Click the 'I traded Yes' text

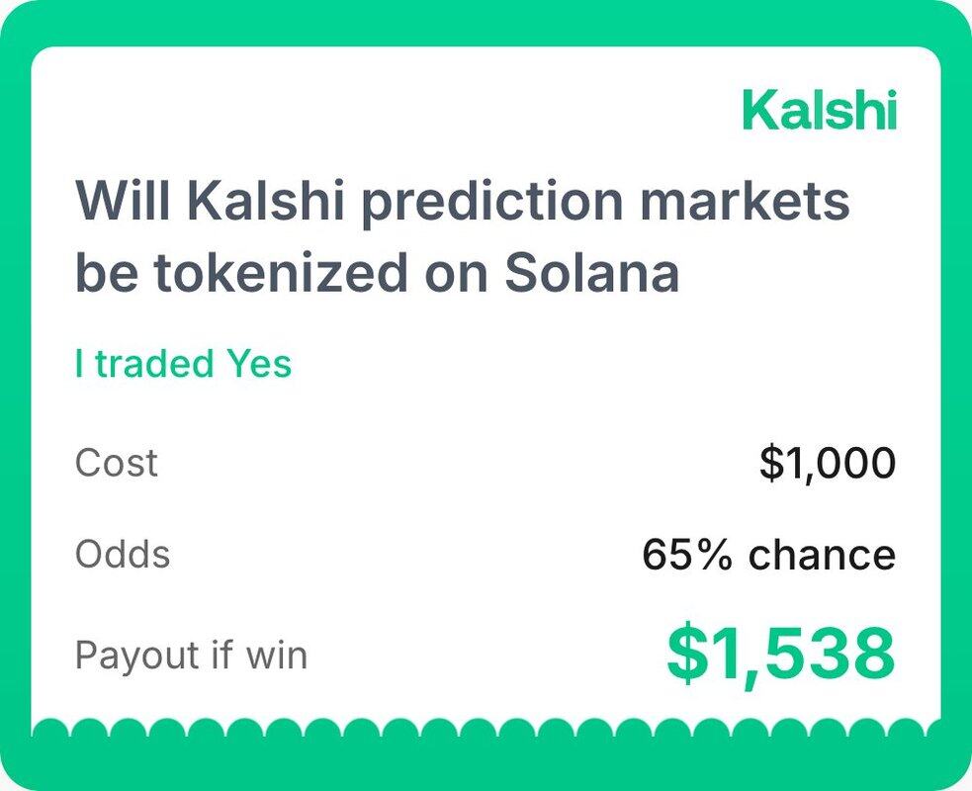(x=183, y=364)
